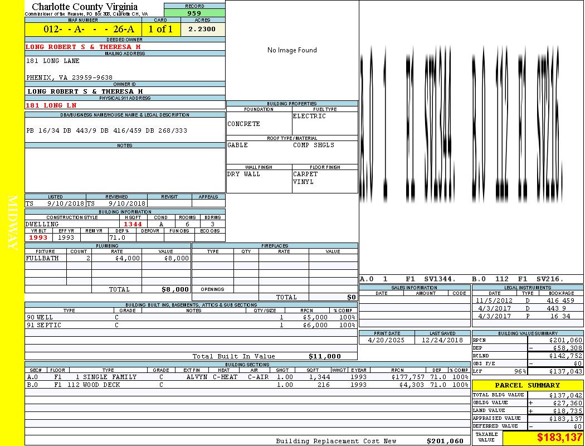Click H SQFT value 1344
This screenshot has width=585, height=446.
pyautogui.click(x=133, y=224)
